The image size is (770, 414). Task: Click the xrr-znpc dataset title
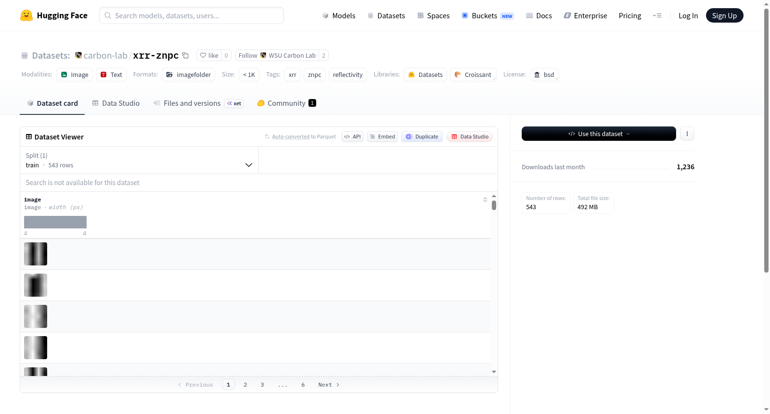pos(155,55)
